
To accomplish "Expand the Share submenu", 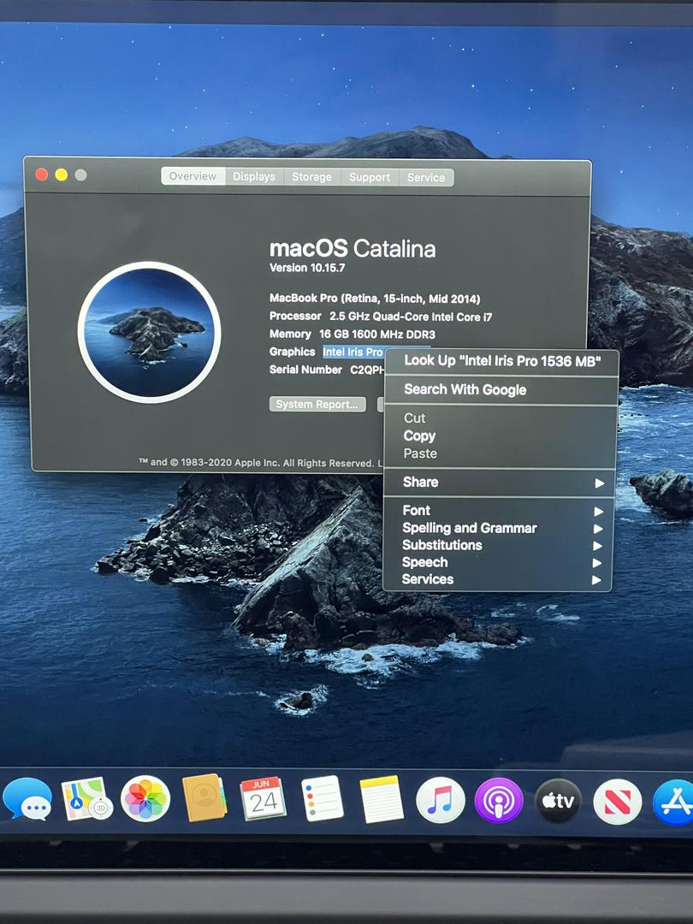I will click(500, 482).
